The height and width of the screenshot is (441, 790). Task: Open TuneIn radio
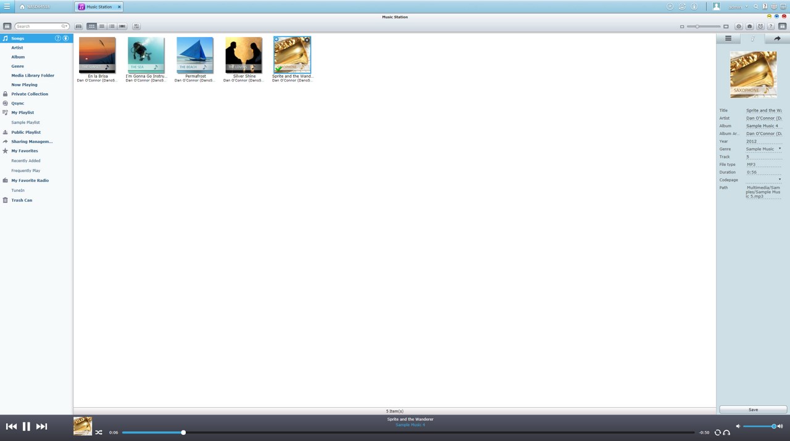pyautogui.click(x=18, y=190)
